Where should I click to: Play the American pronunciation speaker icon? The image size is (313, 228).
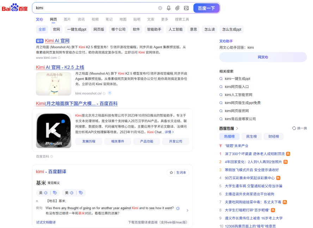coord(72,193)
